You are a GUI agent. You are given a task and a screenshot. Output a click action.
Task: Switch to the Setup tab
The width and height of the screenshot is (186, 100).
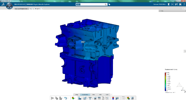pyautogui.click(x=77, y=95)
